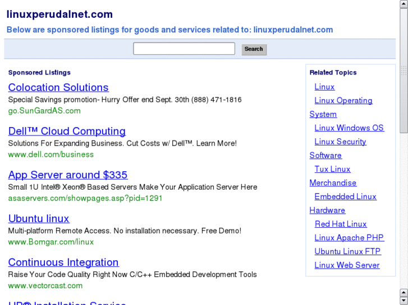Click into the search text field

[x=184, y=49]
